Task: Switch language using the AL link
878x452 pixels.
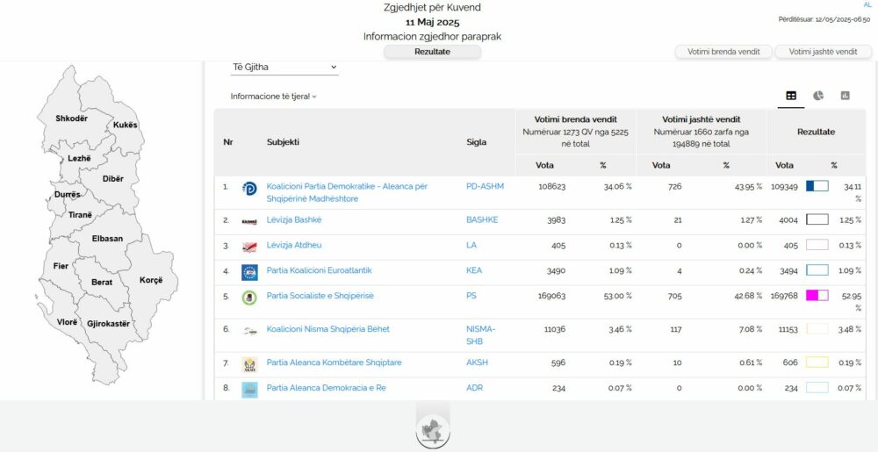Action: [867, 5]
